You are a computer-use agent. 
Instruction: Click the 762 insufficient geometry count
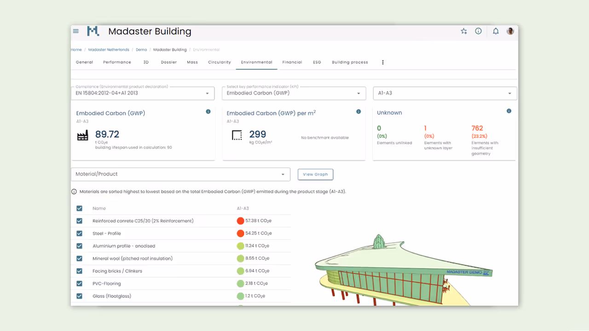477,128
